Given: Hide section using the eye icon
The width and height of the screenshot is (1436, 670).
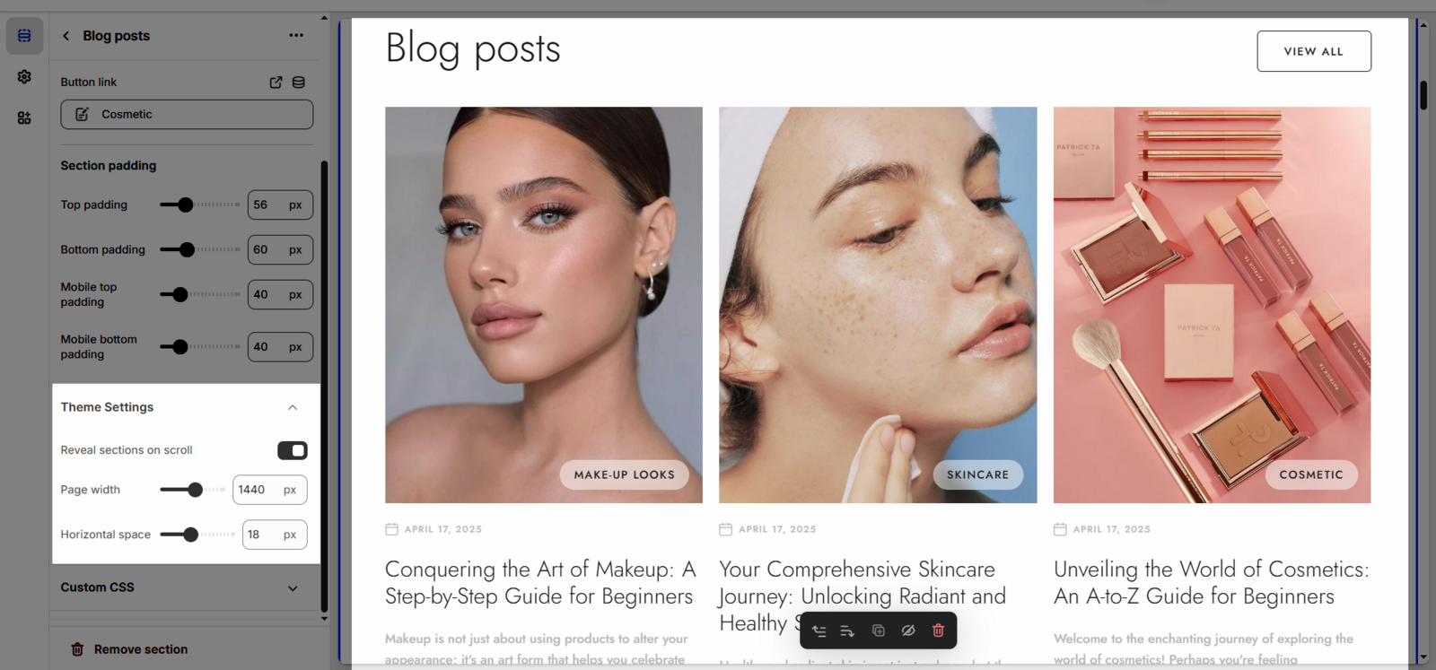Looking at the screenshot, I should tap(908, 631).
